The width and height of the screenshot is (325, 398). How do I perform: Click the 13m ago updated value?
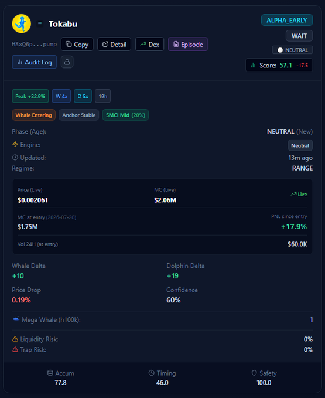[x=300, y=158]
